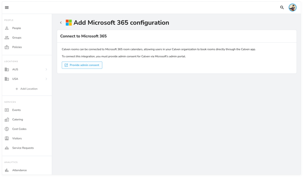Click the AUS building icon
The width and height of the screenshot is (303, 177).
(7, 69)
